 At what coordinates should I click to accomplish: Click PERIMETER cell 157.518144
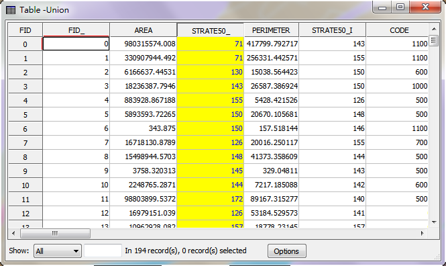(x=272, y=128)
